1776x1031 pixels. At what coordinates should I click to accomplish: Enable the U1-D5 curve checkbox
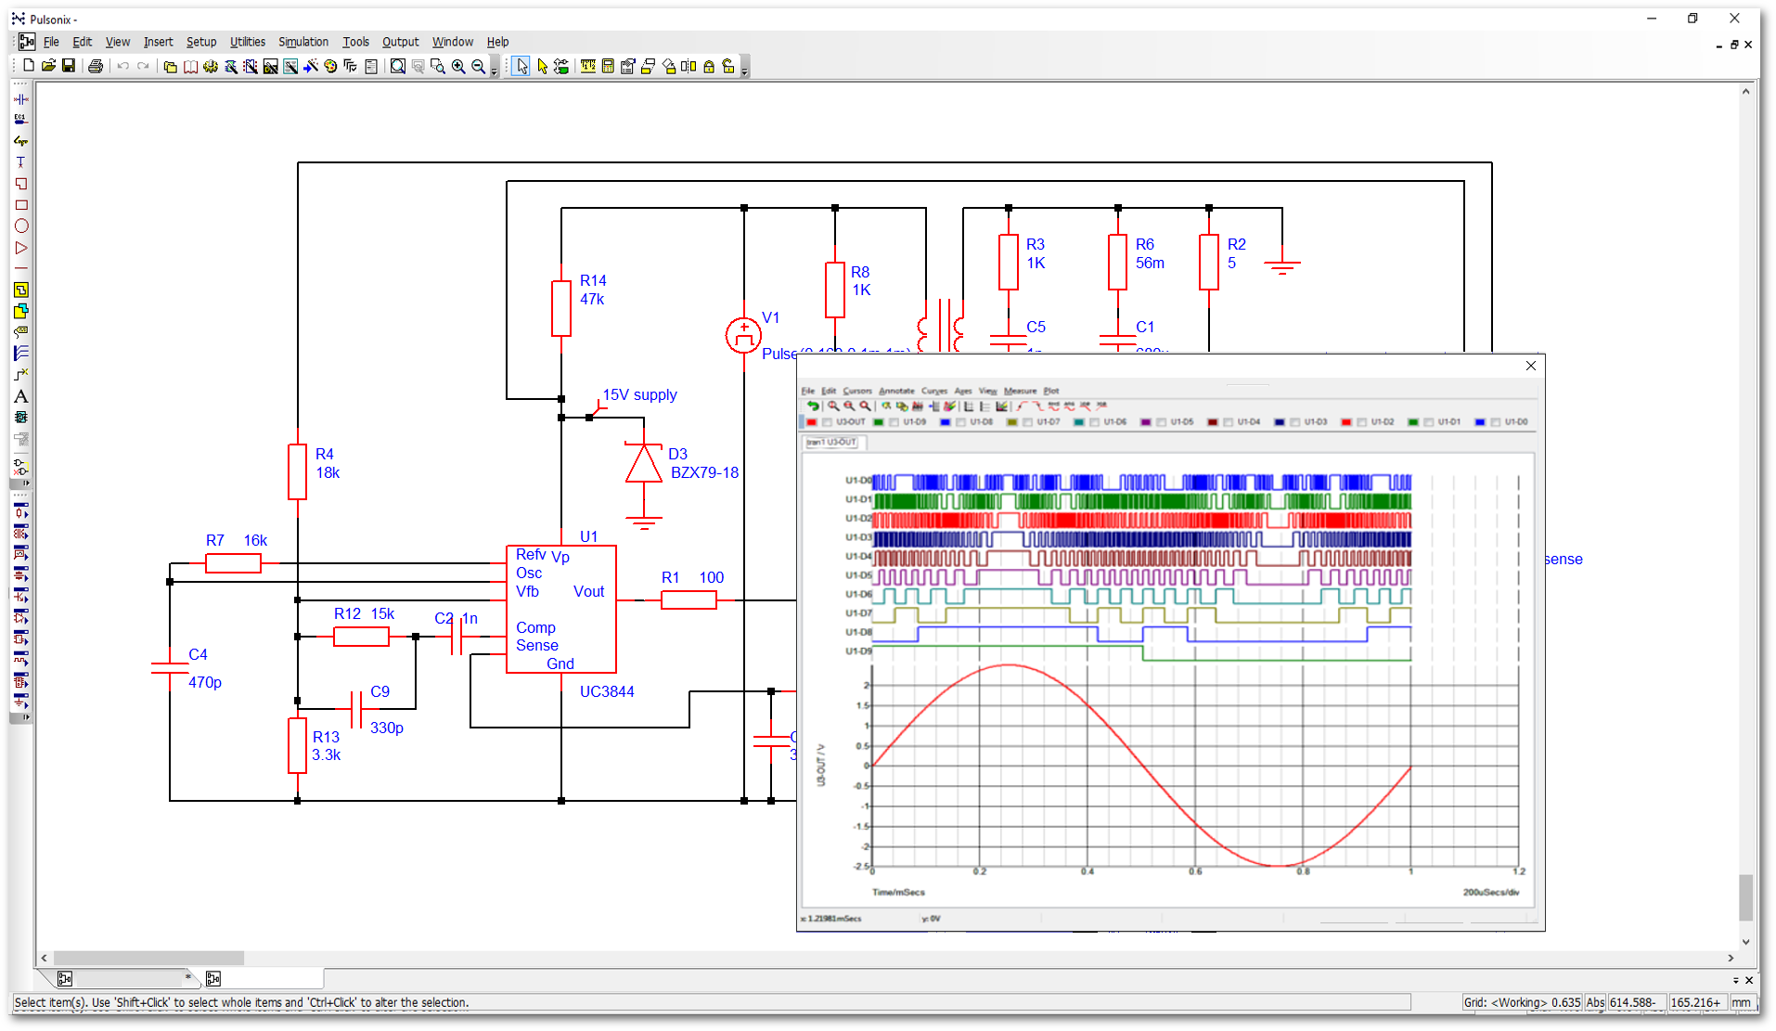point(1161,422)
